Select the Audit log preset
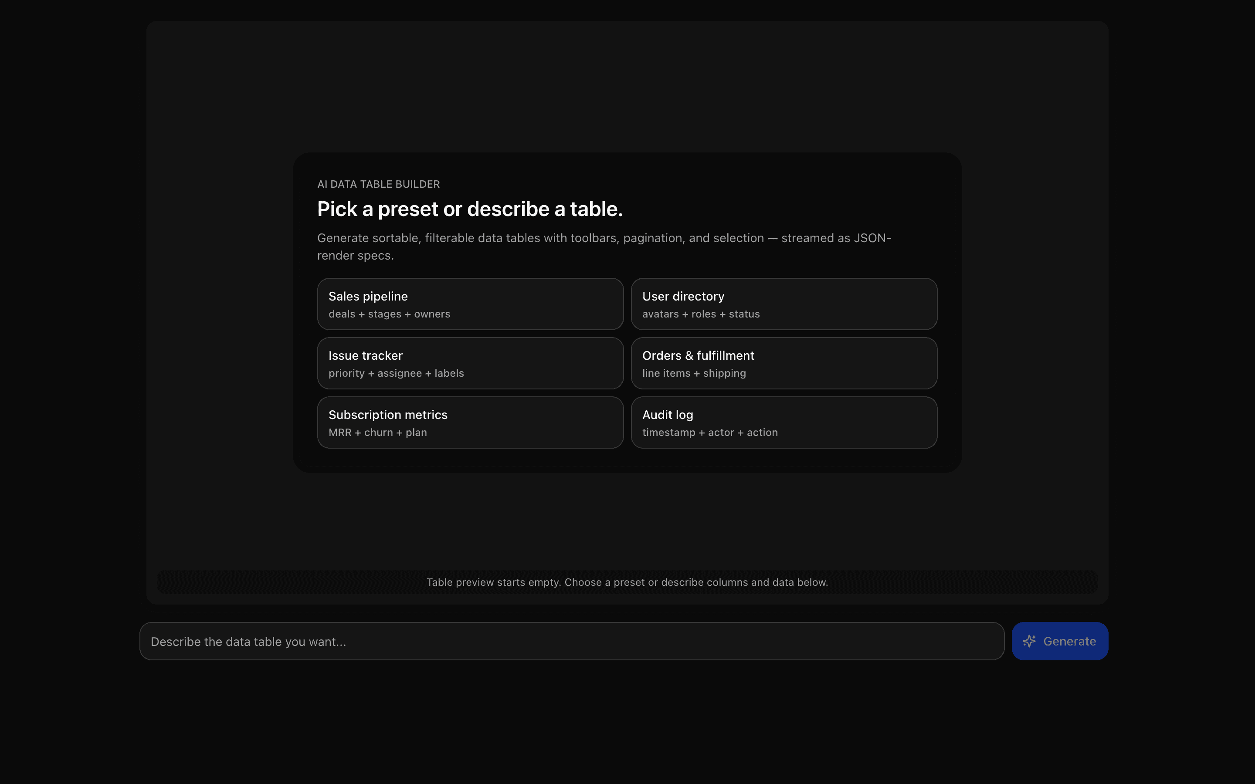Image resolution: width=1255 pixels, height=784 pixels. [x=784, y=422]
